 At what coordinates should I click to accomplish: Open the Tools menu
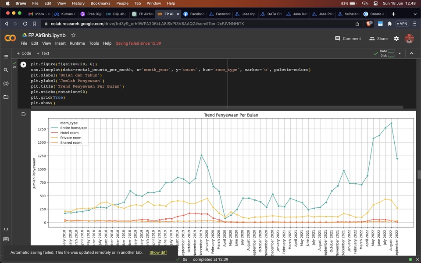point(94,43)
